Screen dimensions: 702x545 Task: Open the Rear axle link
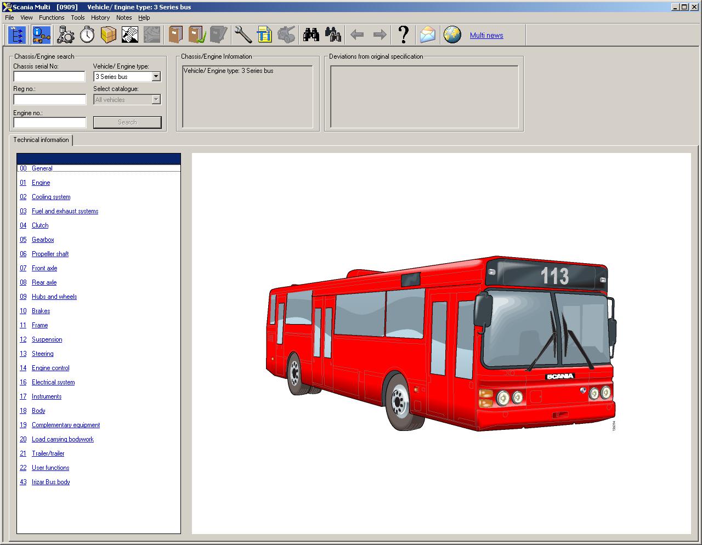coord(44,282)
